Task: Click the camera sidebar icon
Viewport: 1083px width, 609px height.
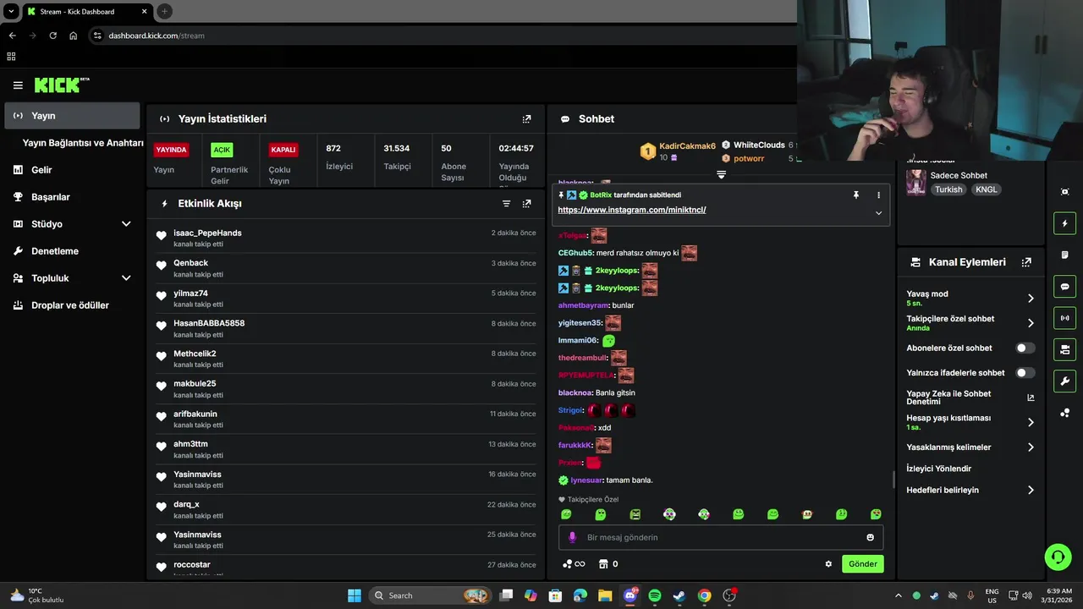Action: point(1064,348)
